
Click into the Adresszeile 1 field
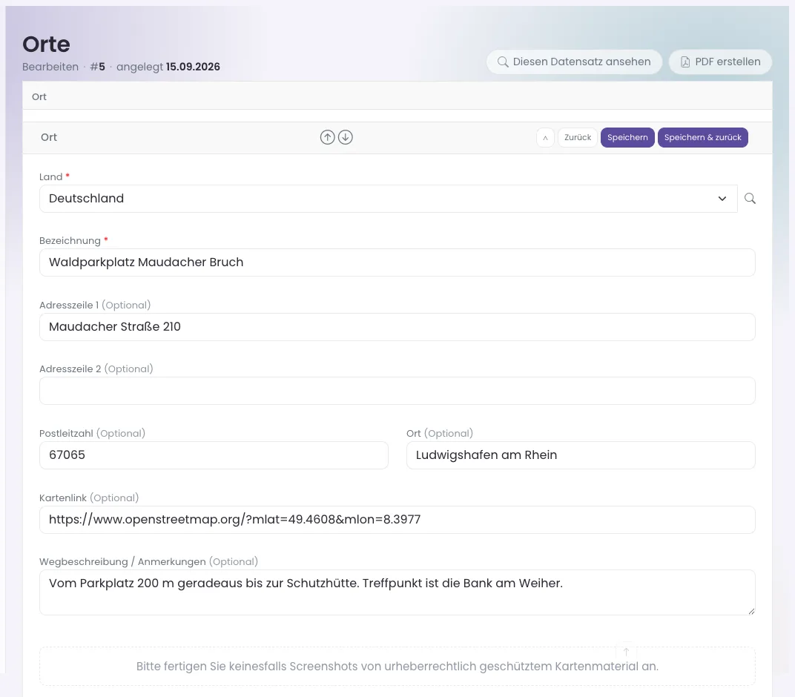[397, 327]
